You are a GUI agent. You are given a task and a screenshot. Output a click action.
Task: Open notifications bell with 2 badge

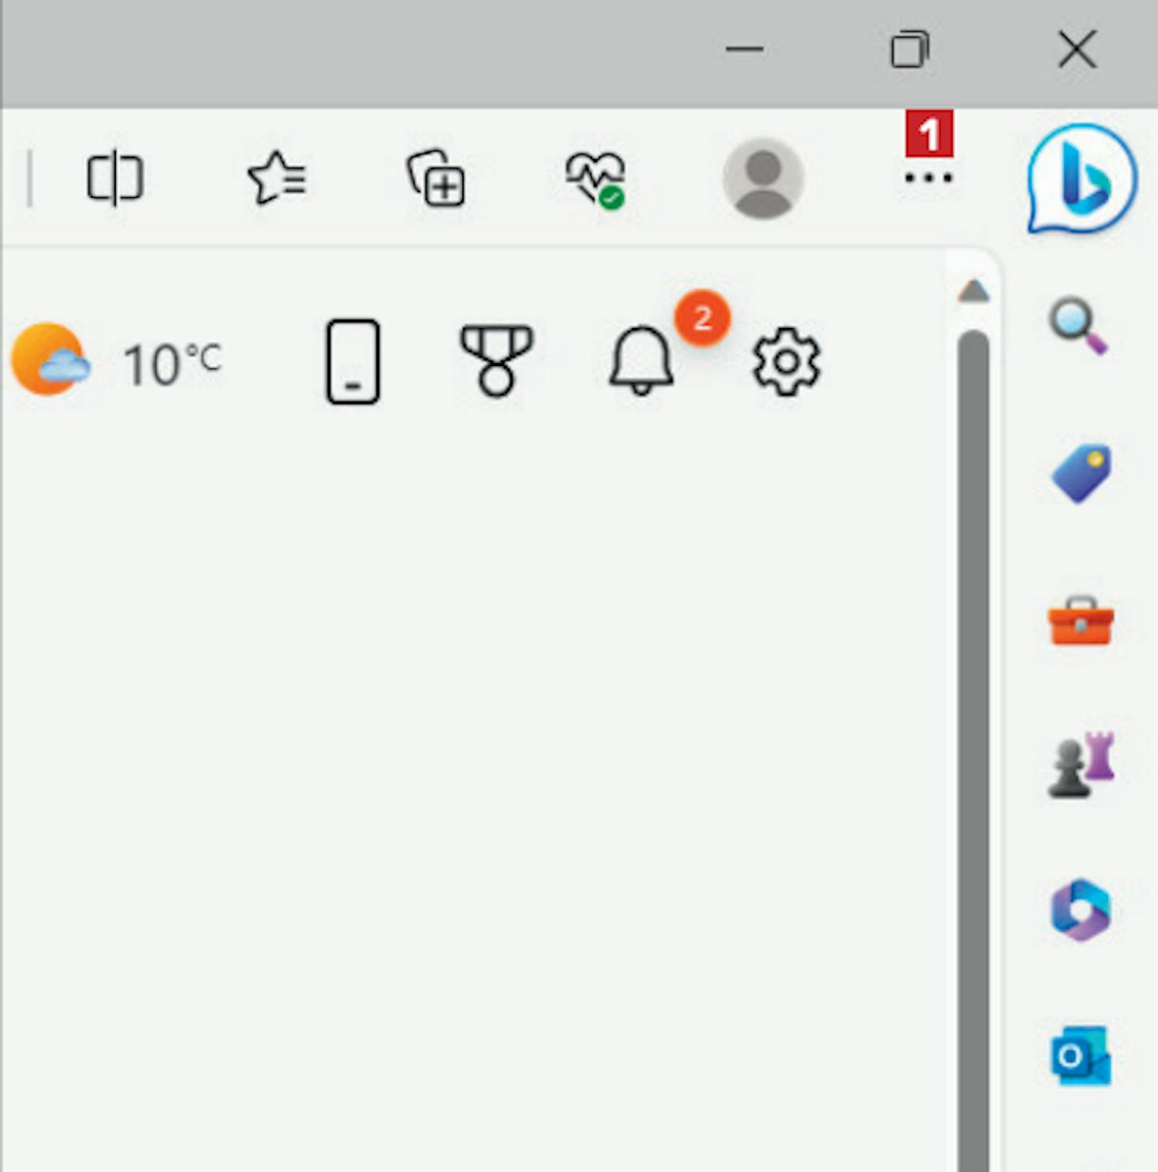[x=642, y=360]
